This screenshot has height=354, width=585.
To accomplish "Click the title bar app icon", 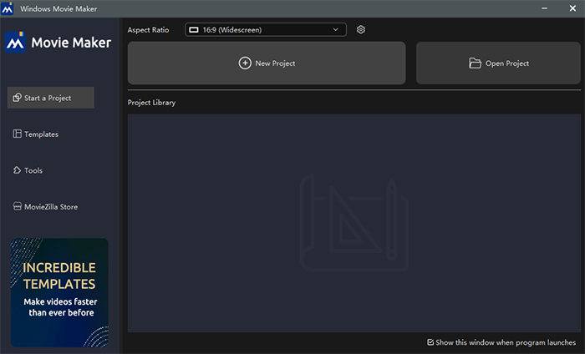I will [x=7, y=8].
